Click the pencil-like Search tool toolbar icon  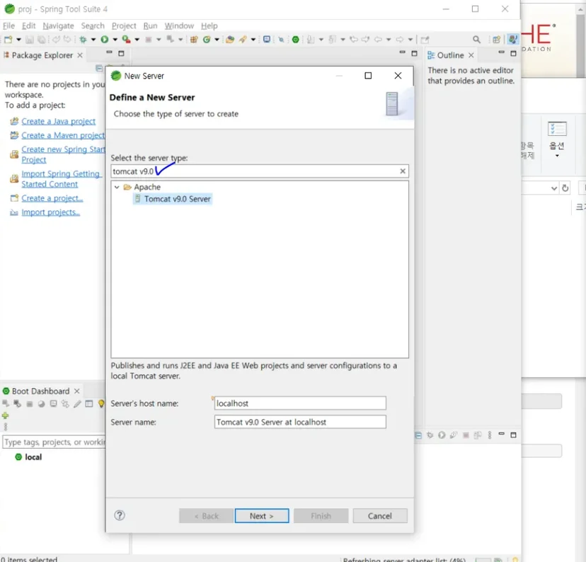pyautogui.click(x=243, y=39)
